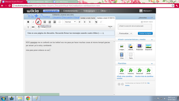Viewport: 179px width, 101px height.
Task: Insert a Video
Action: point(122,55)
